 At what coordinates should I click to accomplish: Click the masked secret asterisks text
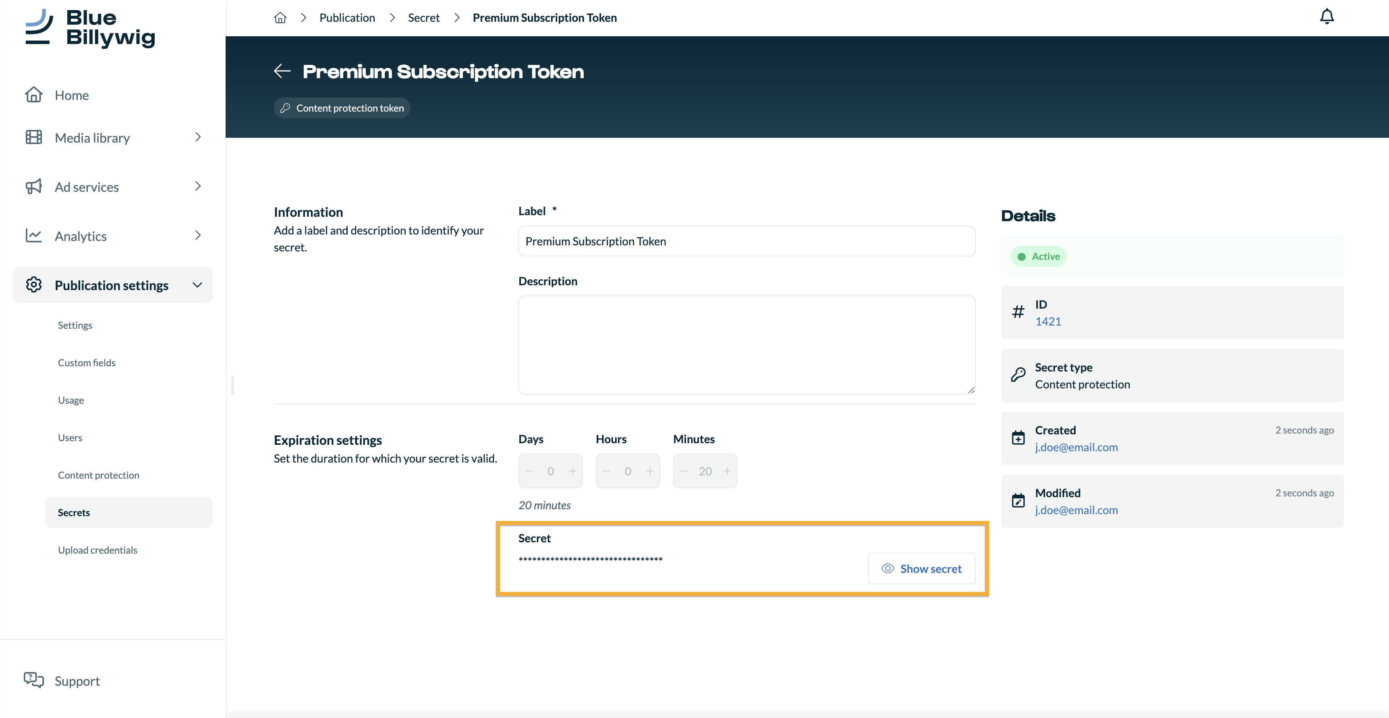(591, 559)
